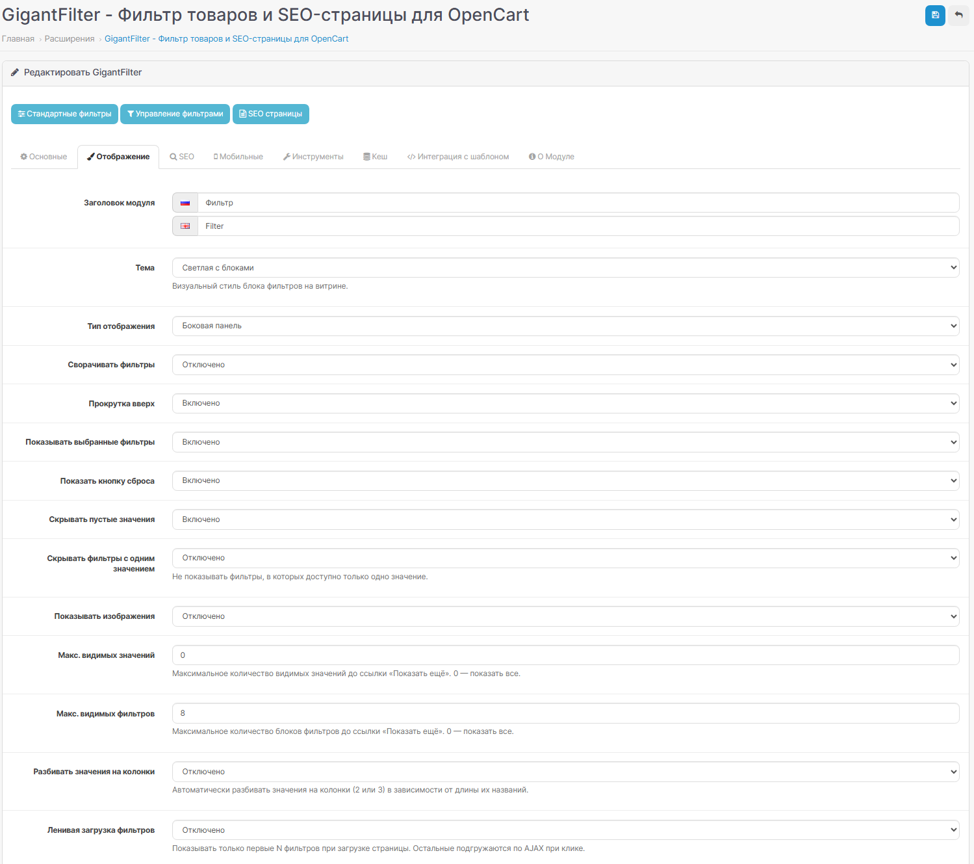
Task: Open the Мобильные tab
Action: (x=238, y=157)
